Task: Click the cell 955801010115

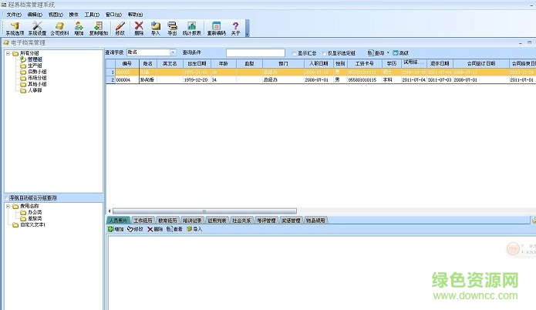Action: (x=364, y=80)
